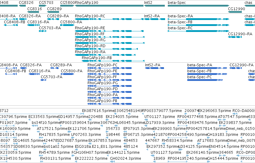Select the RhoGAPp190-PG protein label
This screenshot has height=163, width=255.
102,83
